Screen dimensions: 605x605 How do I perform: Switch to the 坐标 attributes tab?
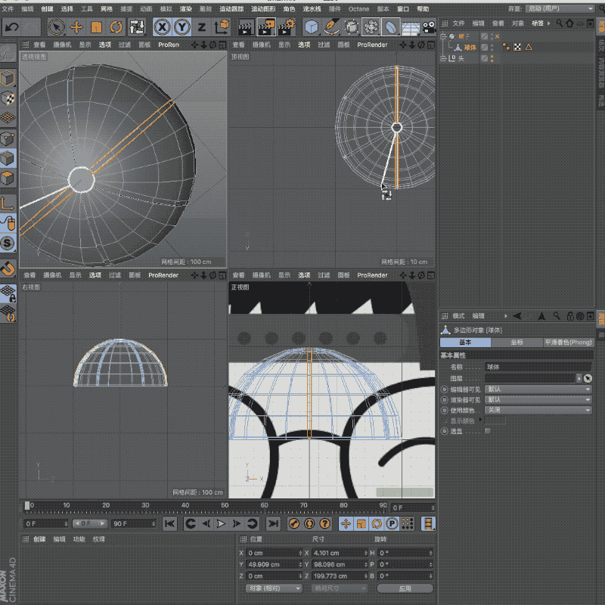tap(517, 343)
